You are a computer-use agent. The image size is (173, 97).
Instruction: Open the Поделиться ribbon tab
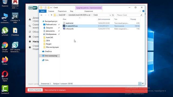pos(62,11)
